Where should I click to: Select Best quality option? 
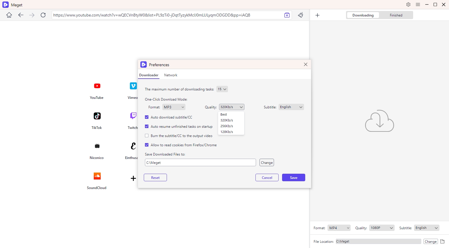(231, 114)
